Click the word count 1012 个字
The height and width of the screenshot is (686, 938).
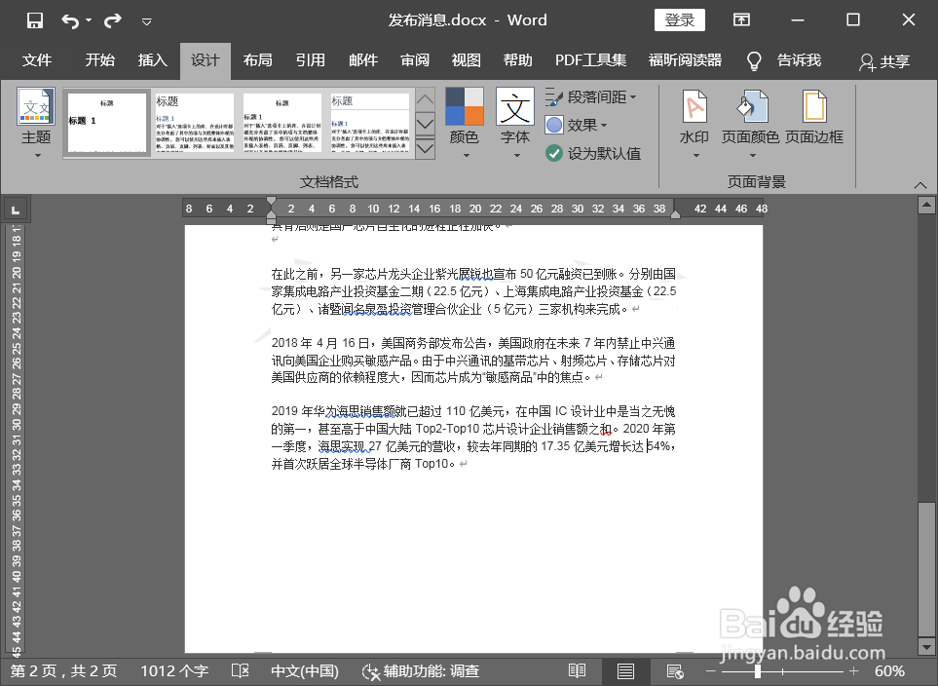174,671
